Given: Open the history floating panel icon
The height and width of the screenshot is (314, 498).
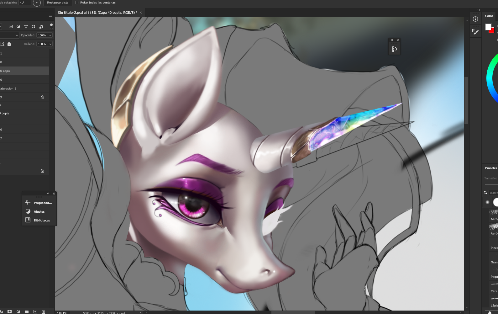Looking at the screenshot, I should pyautogui.click(x=395, y=49).
